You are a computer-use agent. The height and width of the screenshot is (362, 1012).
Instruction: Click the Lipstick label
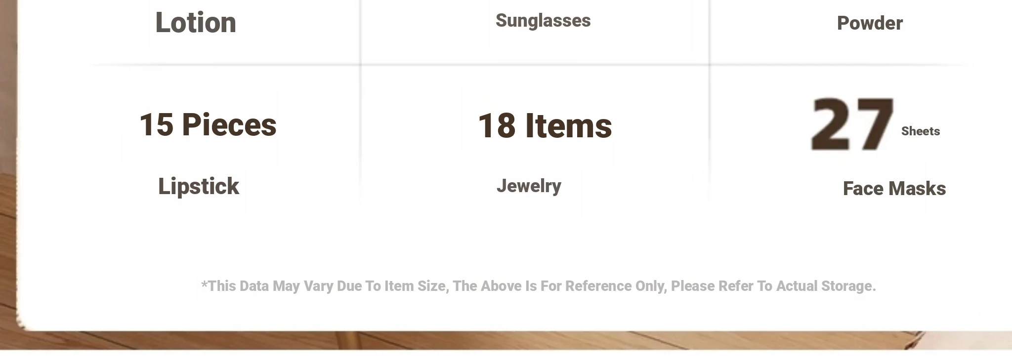199,187
